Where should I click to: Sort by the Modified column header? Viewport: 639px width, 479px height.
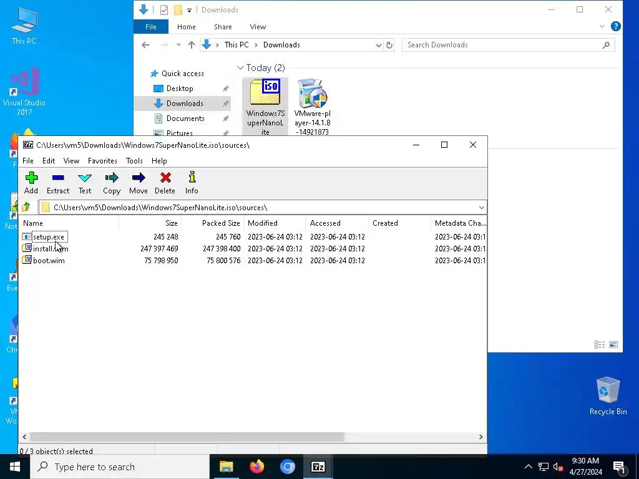(275, 223)
